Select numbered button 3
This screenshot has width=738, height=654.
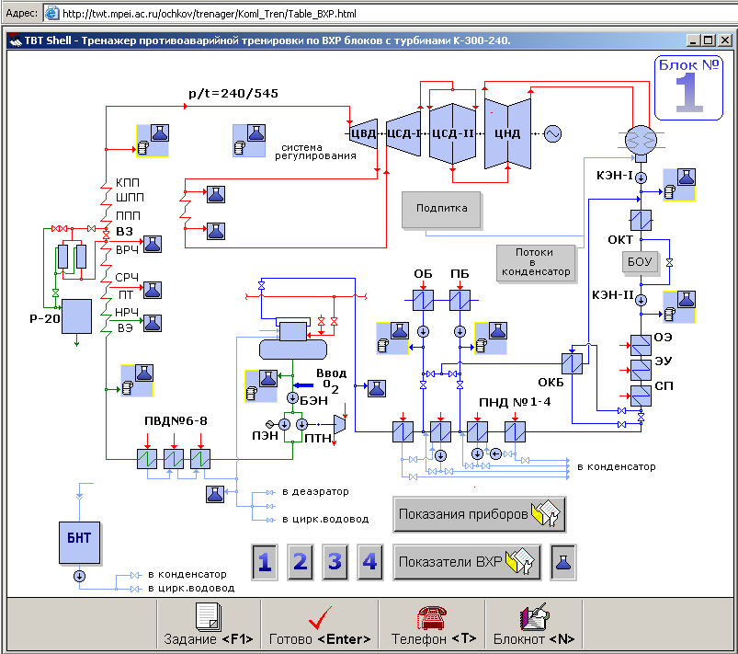(x=335, y=562)
